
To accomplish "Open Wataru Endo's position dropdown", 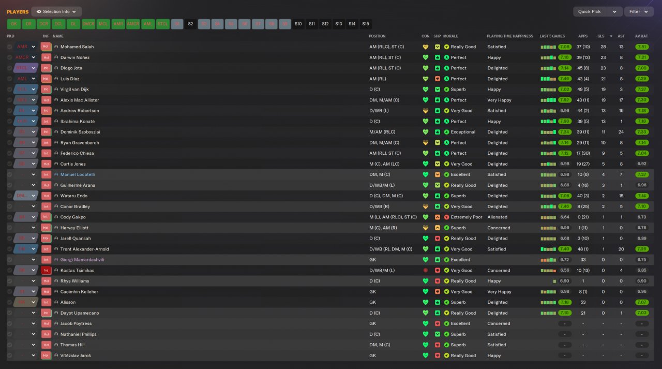I will pyautogui.click(x=34, y=196).
